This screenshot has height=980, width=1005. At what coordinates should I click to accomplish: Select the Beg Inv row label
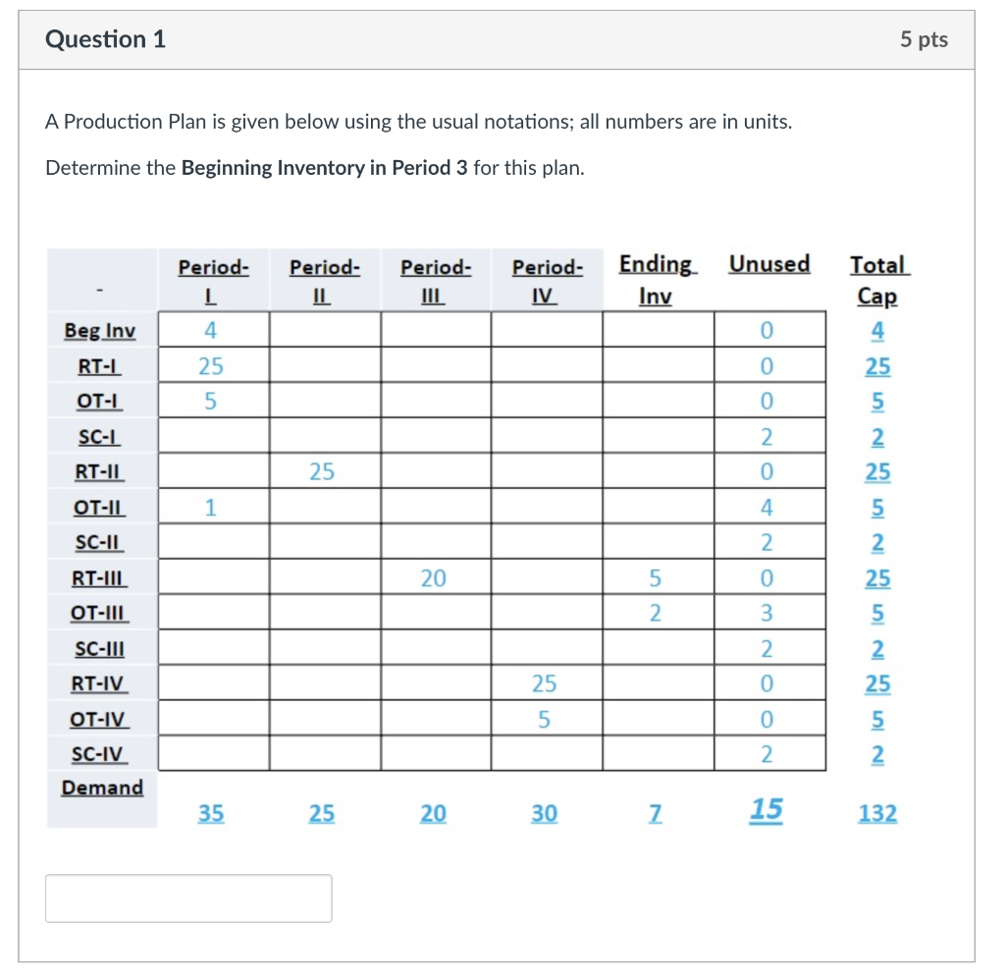click(x=100, y=329)
